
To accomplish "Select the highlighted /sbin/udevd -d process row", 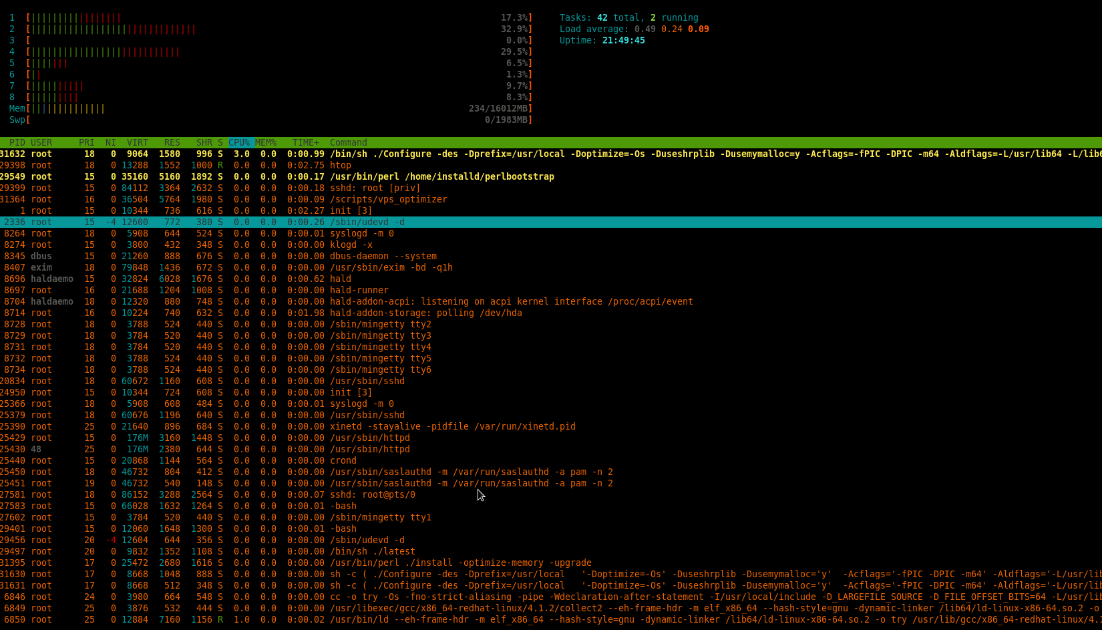I will [x=367, y=222].
